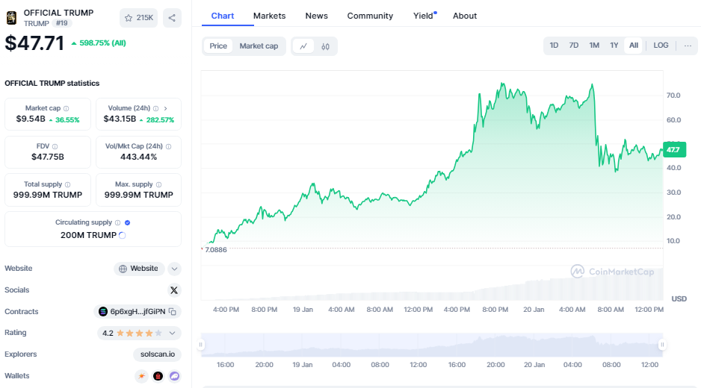Copy the contract address icon
Image resolution: width=701 pixels, height=388 pixels.
[x=173, y=312]
